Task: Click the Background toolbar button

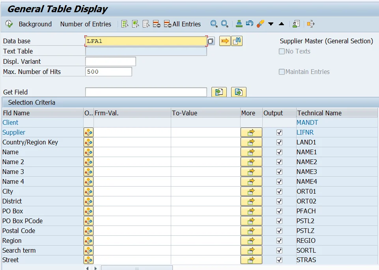Action: [35, 24]
